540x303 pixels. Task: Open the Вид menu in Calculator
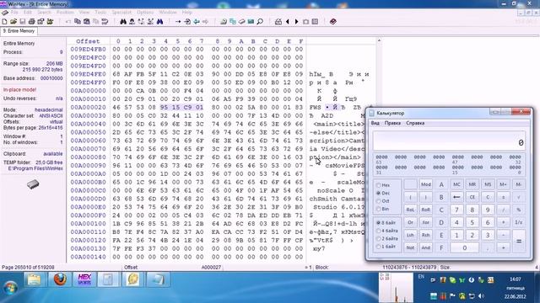(x=375, y=123)
